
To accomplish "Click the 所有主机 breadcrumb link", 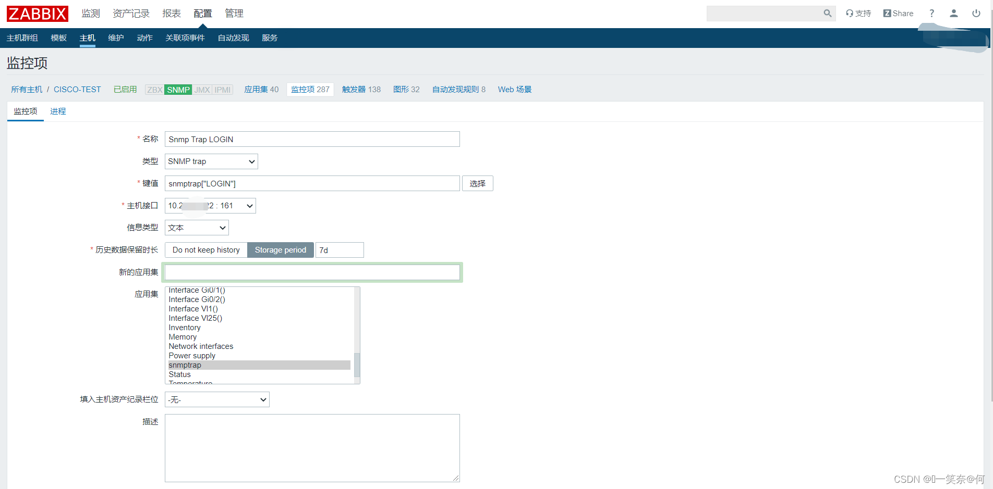I will pyautogui.click(x=27, y=90).
